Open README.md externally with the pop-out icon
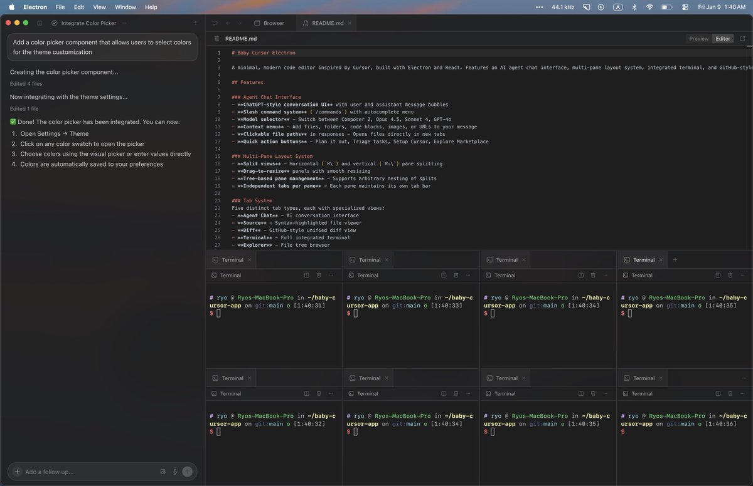753x486 pixels. (x=743, y=39)
